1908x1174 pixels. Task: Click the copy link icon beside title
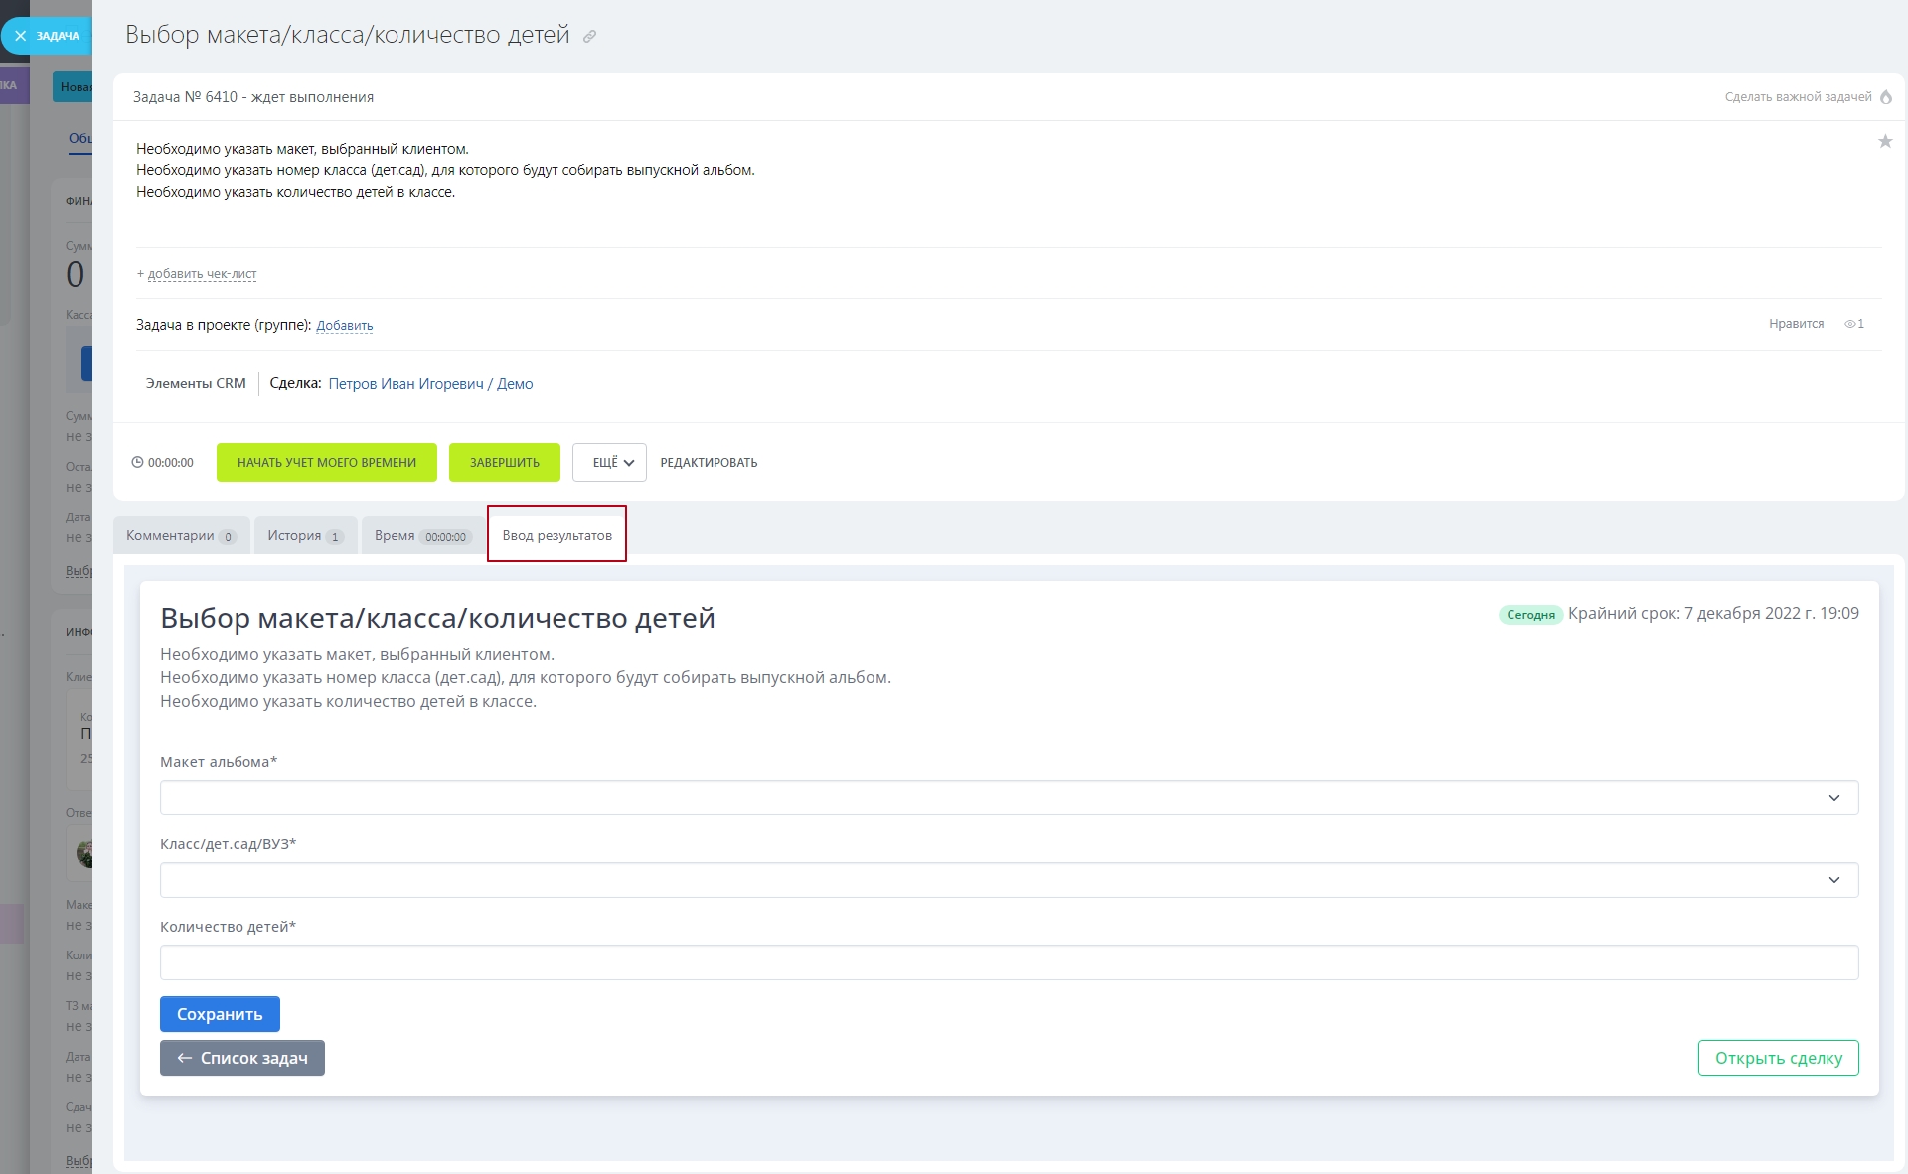pyautogui.click(x=589, y=37)
